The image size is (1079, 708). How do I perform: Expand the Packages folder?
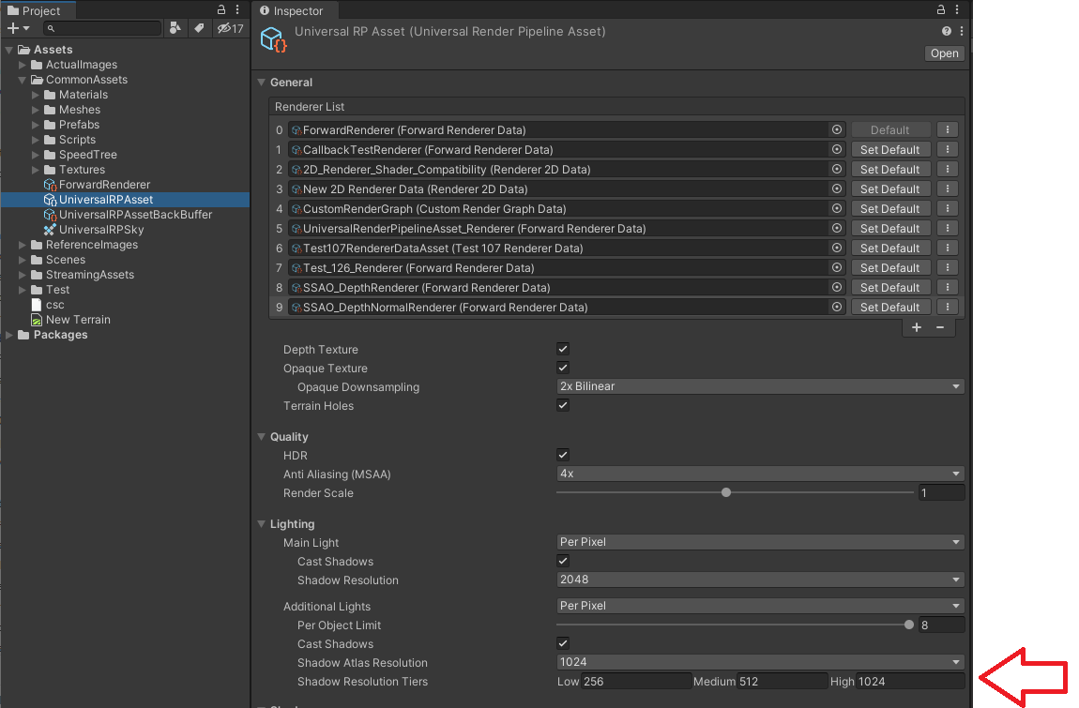[x=9, y=335]
